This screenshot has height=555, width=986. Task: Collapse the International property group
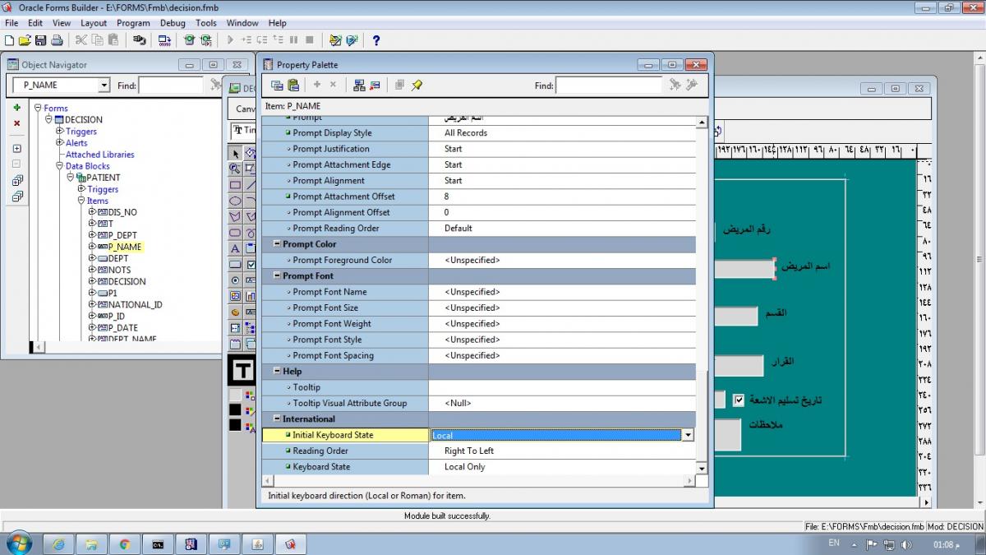coord(277,419)
